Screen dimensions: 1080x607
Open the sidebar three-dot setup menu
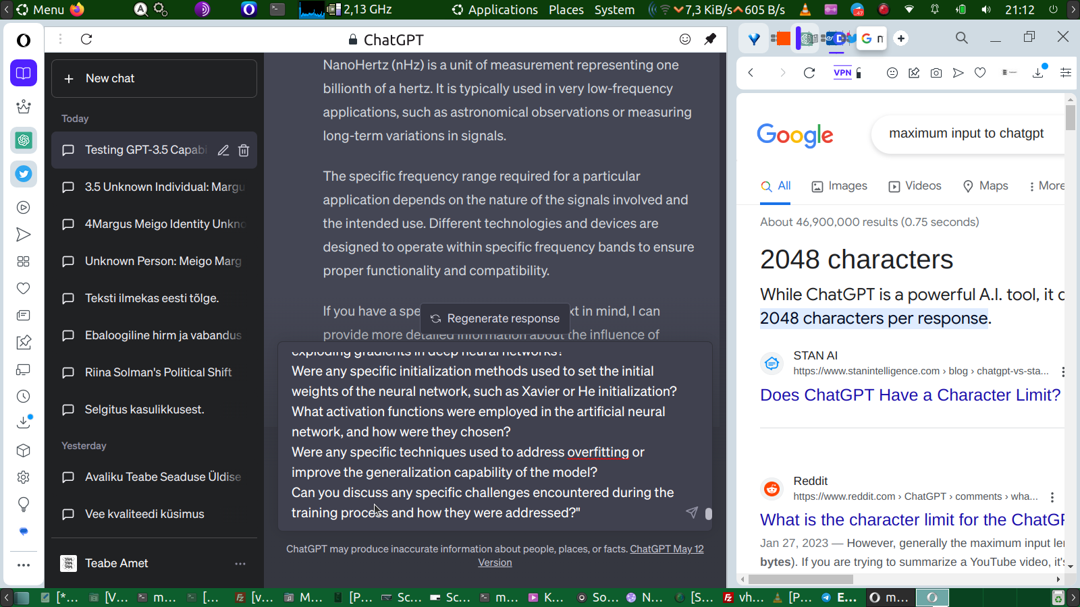[24, 565]
